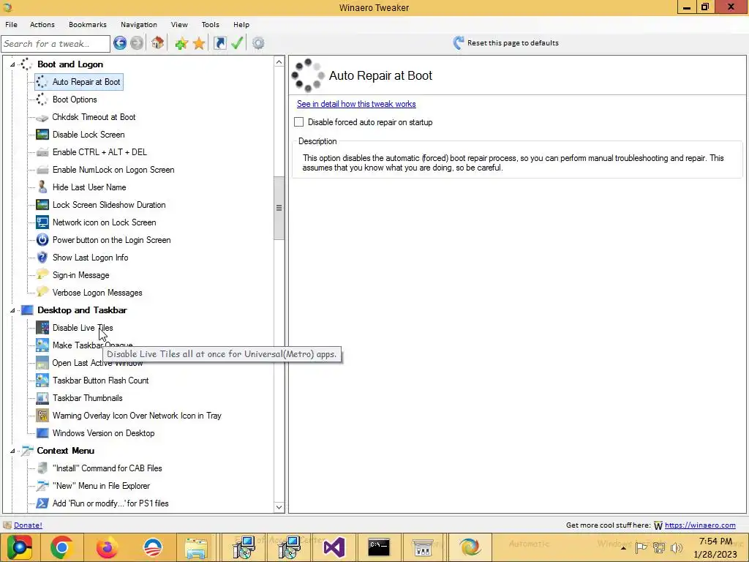Go to the home page icon

pyautogui.click(x=158, y=43)
